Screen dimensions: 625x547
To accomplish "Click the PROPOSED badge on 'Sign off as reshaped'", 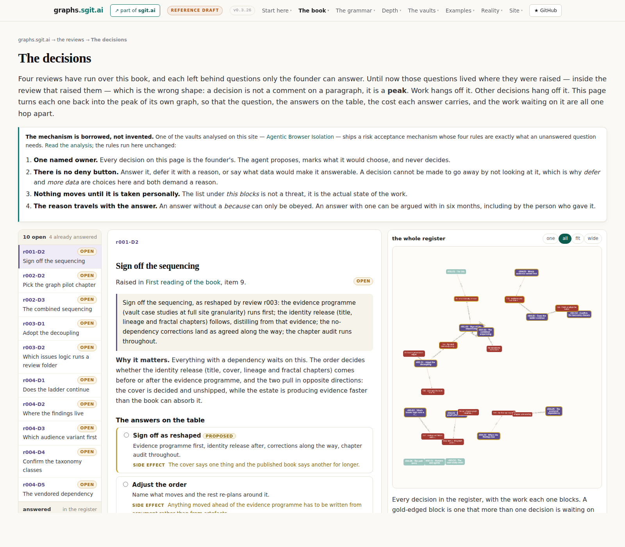I will (x=220, y=436).
